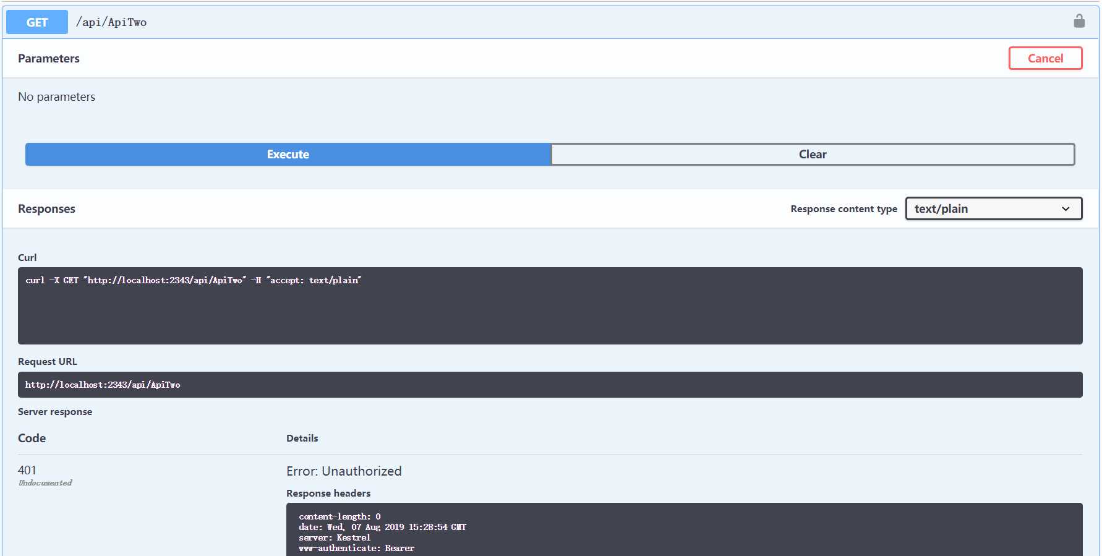Click the curl command text box
1102x556 pixels.
tap(550, 306)
